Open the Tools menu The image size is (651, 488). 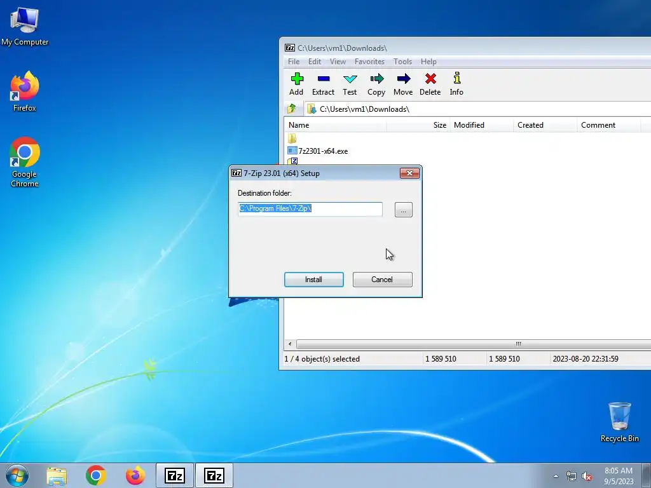pyautogui.click(x=402, y=62)
